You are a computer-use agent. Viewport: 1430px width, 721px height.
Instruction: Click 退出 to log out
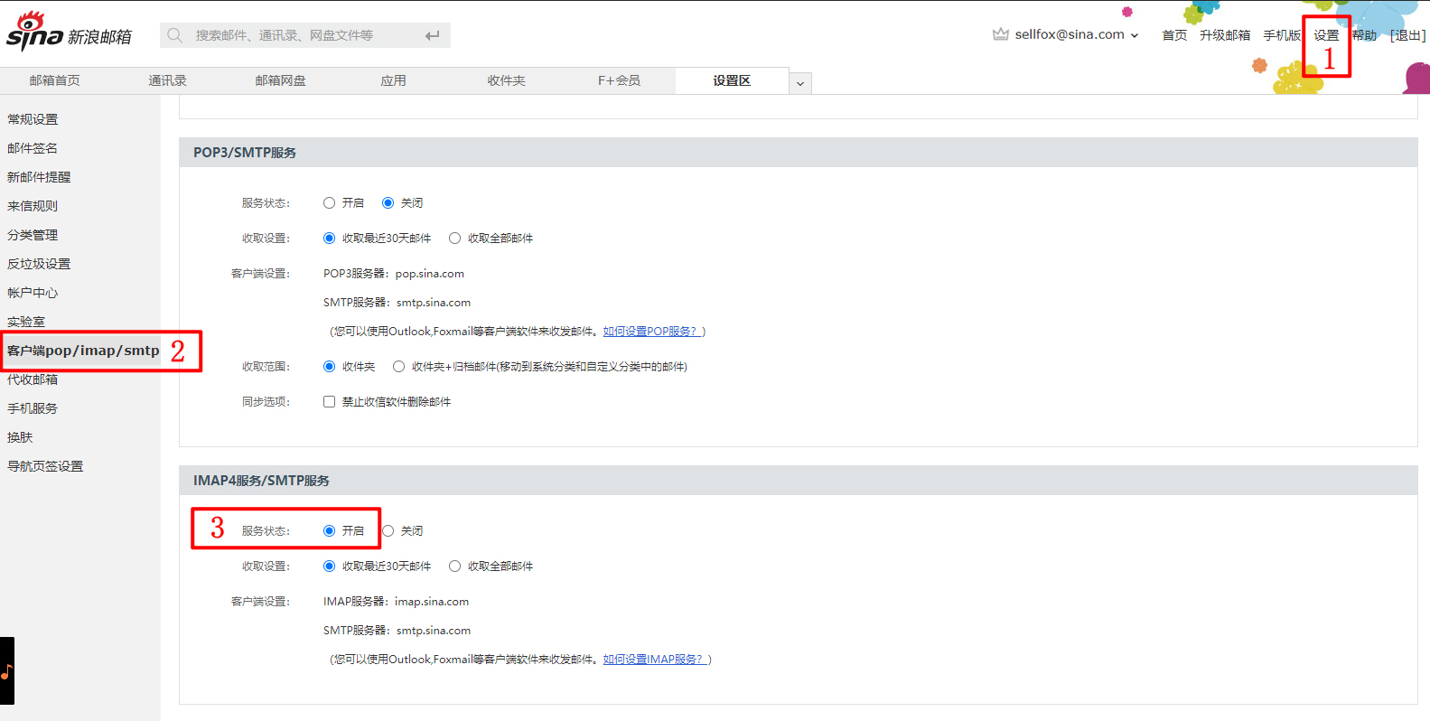1407,35
